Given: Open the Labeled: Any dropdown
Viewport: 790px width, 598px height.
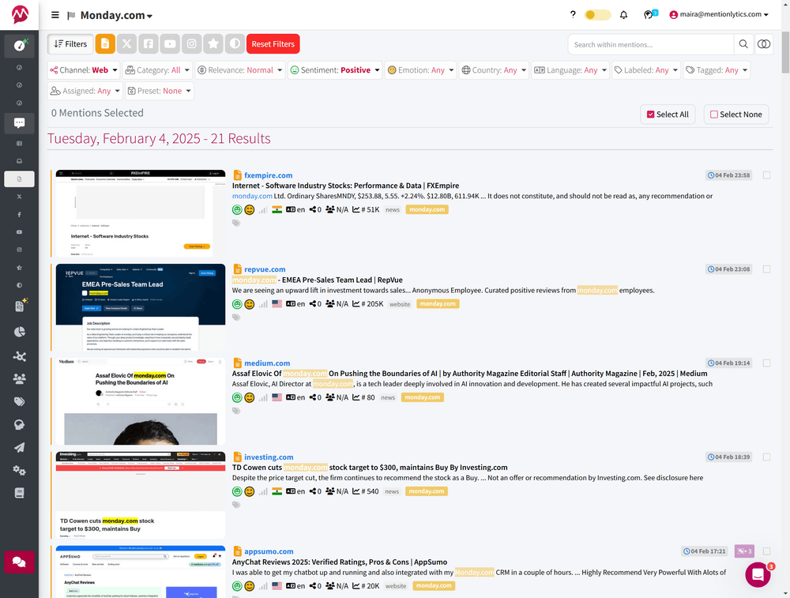Looking at the screenshot, I should (646, 70).
